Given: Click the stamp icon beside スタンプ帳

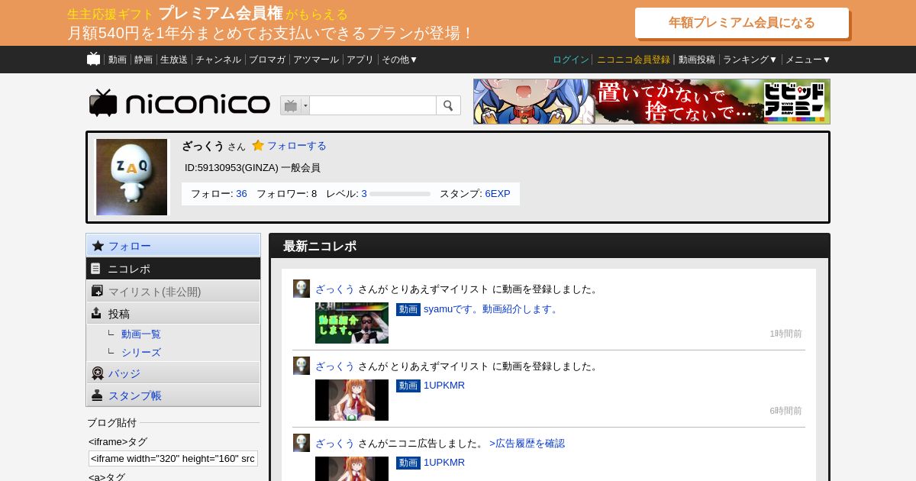Looking at the screenshot, I should 97,395.
